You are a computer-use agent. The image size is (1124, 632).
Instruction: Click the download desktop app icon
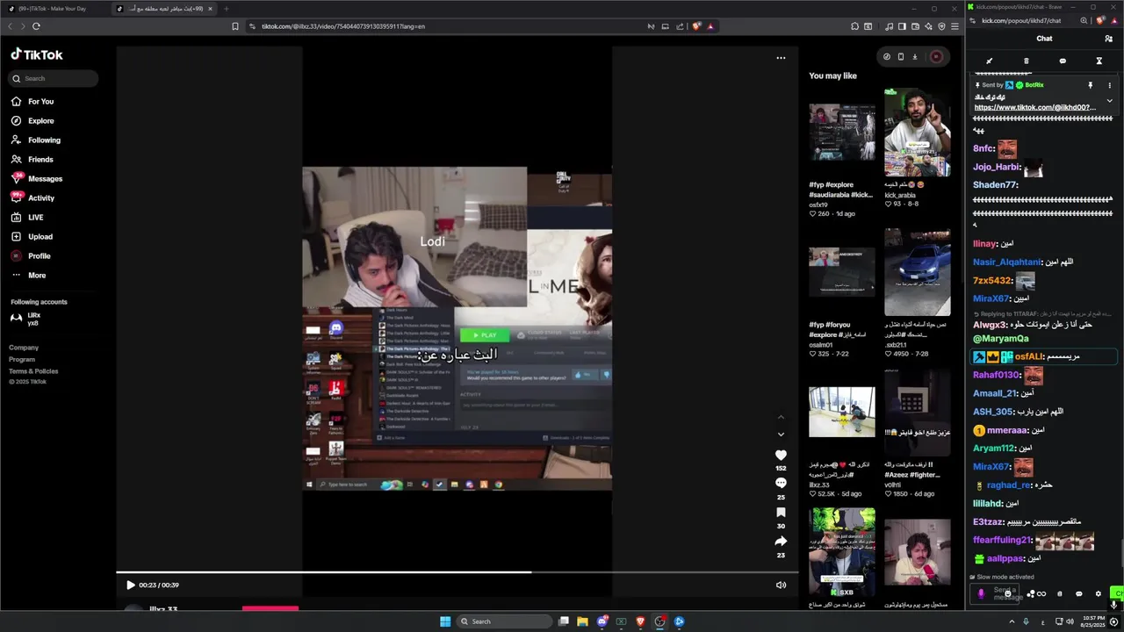(914, 57)
